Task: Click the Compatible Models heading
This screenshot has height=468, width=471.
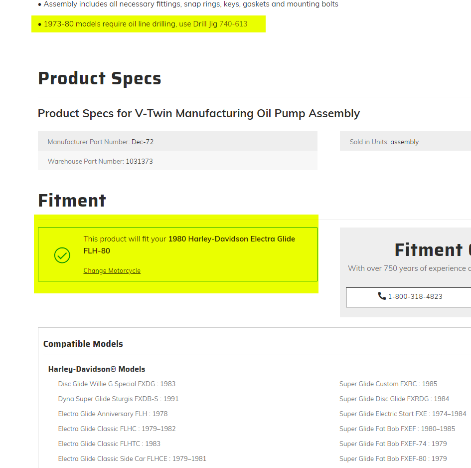Action: (83, 344)
